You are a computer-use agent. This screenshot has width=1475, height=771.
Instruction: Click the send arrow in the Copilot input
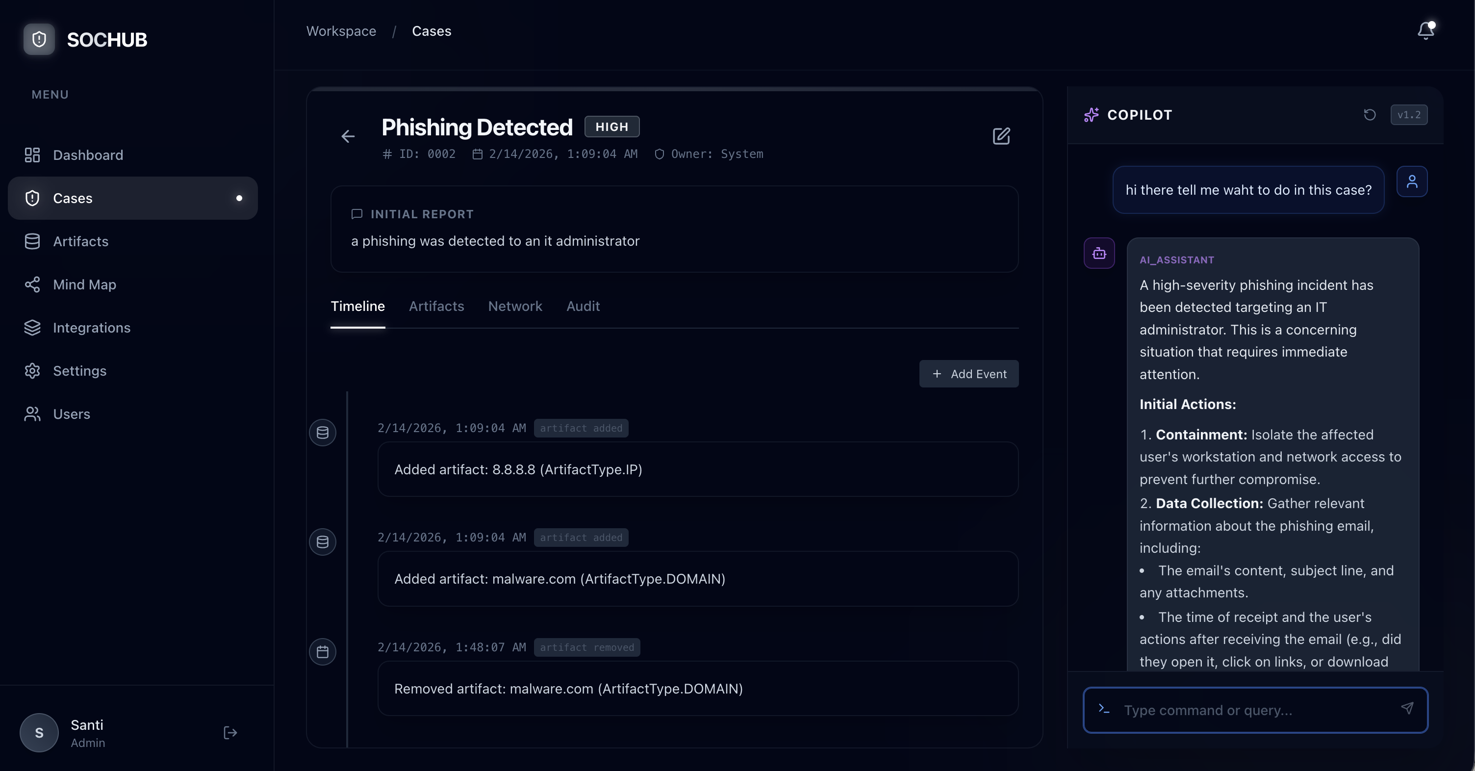coord(1408,710)
